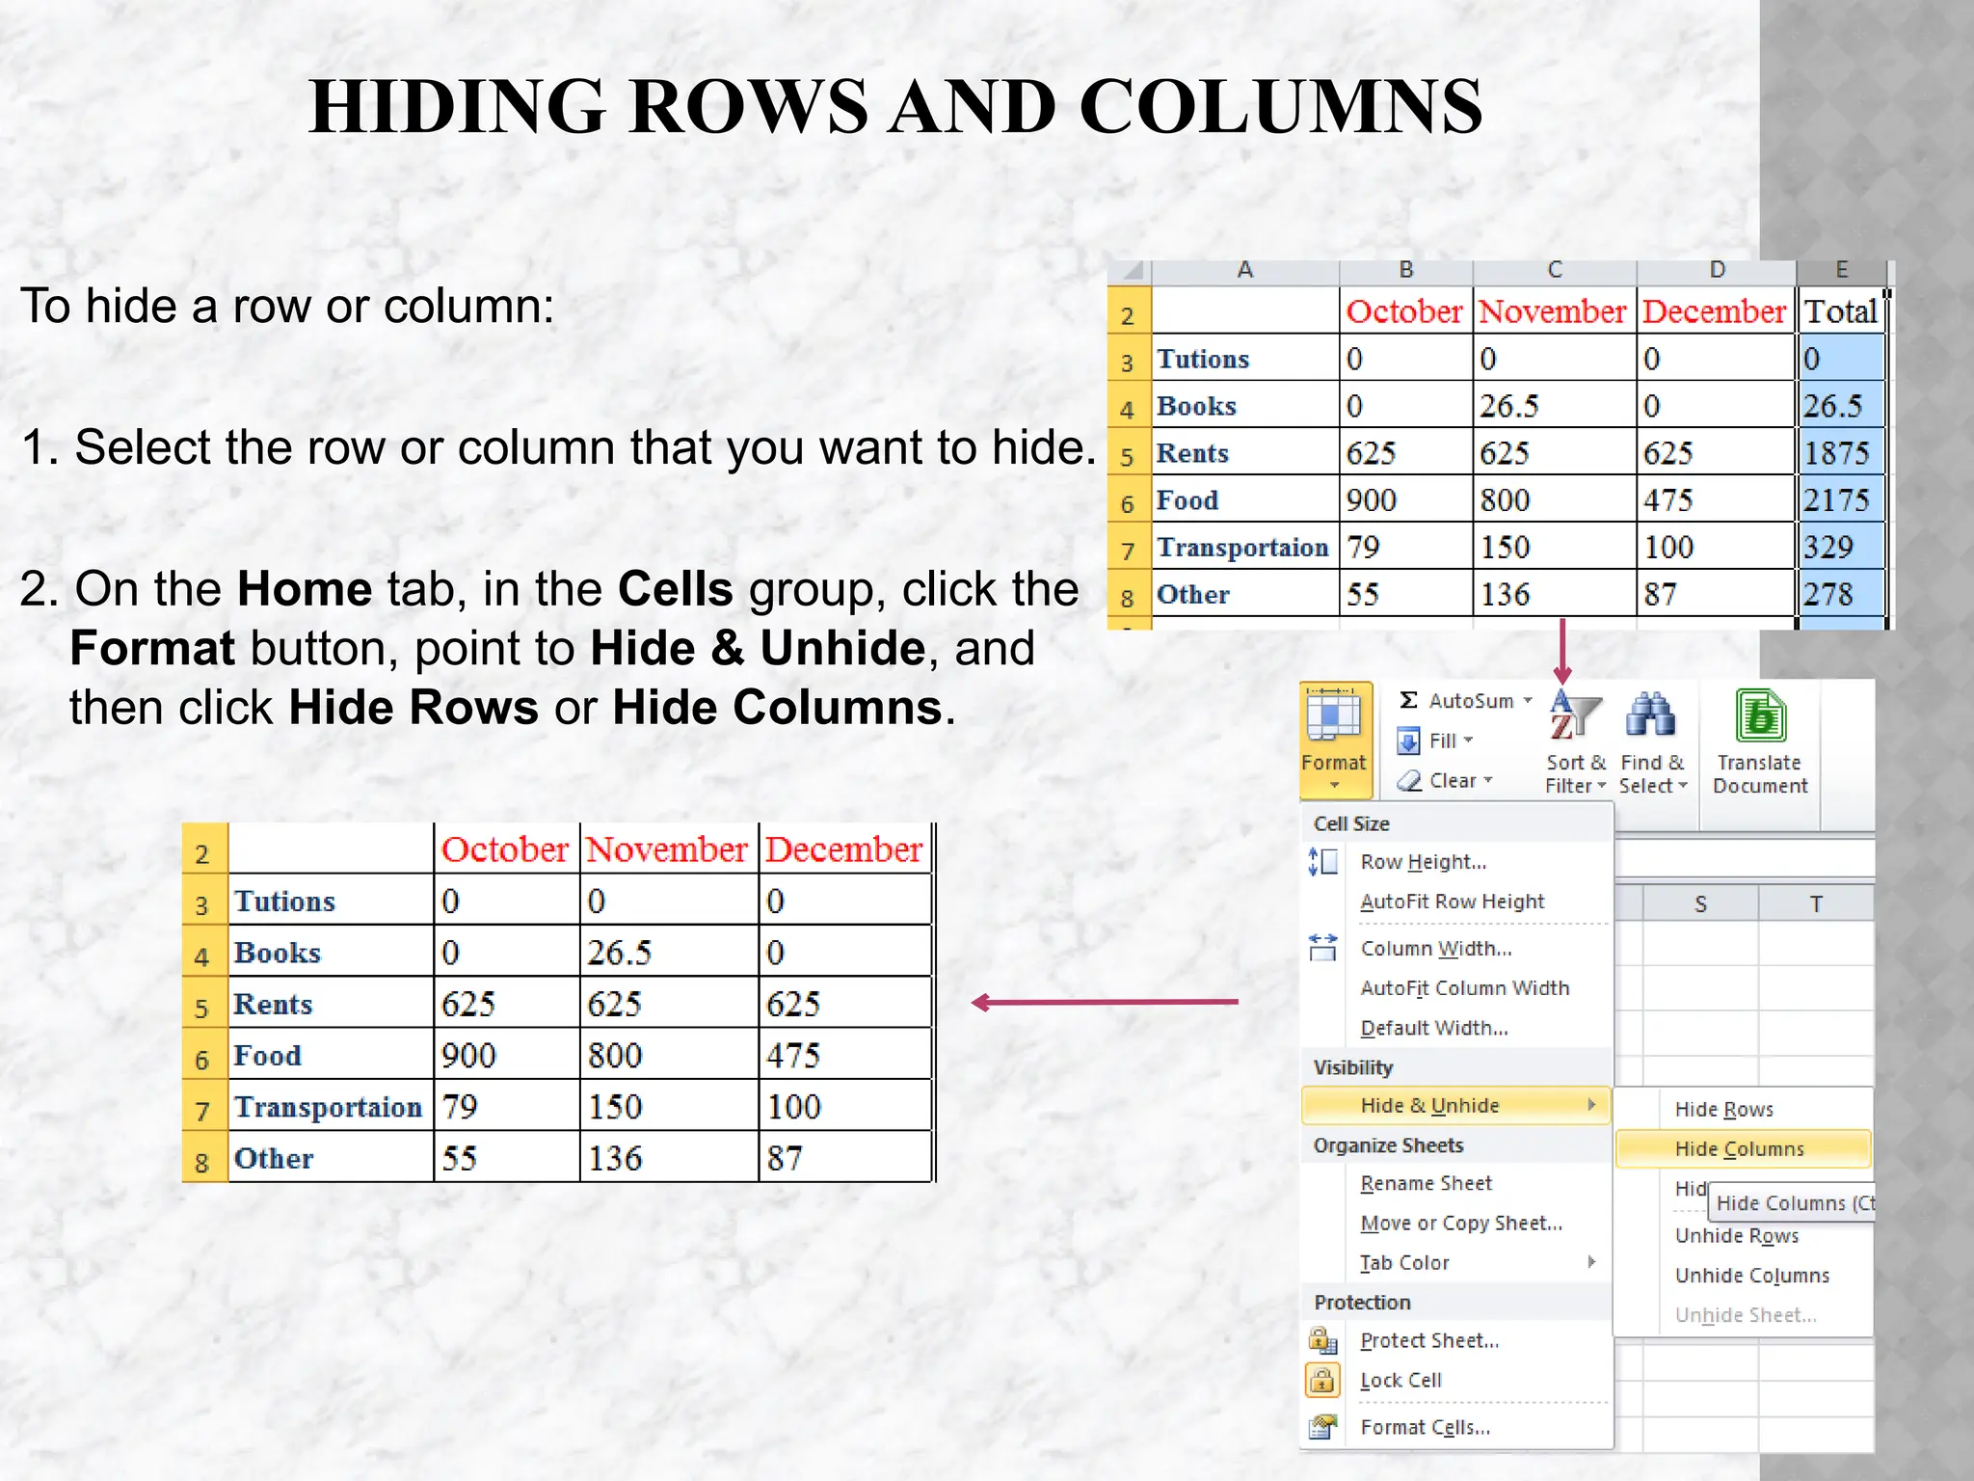Select column S header in worksheet

(1701, 903)
